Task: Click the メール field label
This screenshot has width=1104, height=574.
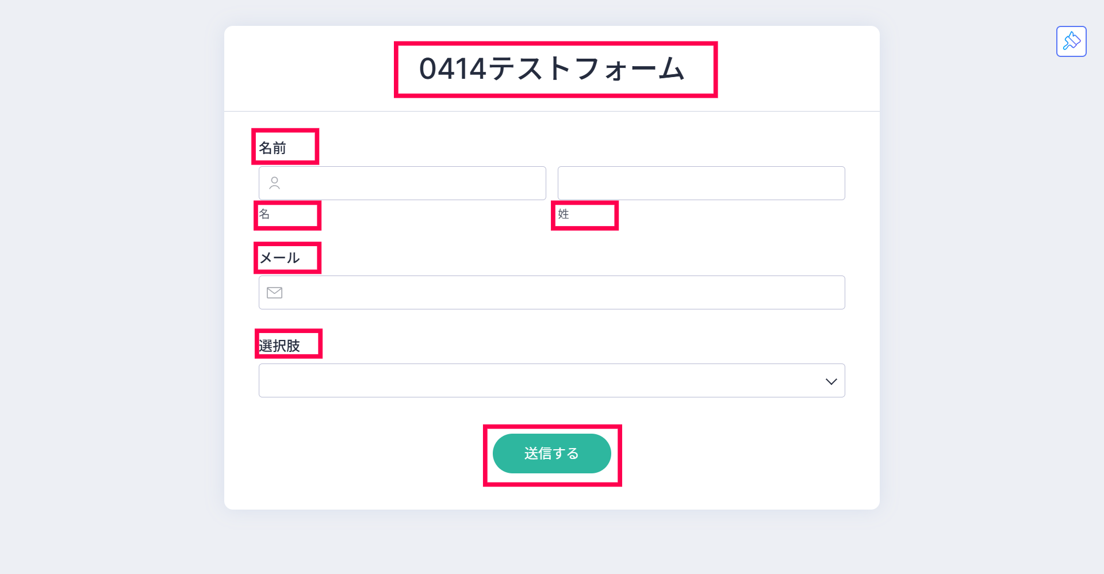Action: coord(280,258)
